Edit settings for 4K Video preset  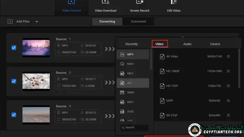click(228, 56)
